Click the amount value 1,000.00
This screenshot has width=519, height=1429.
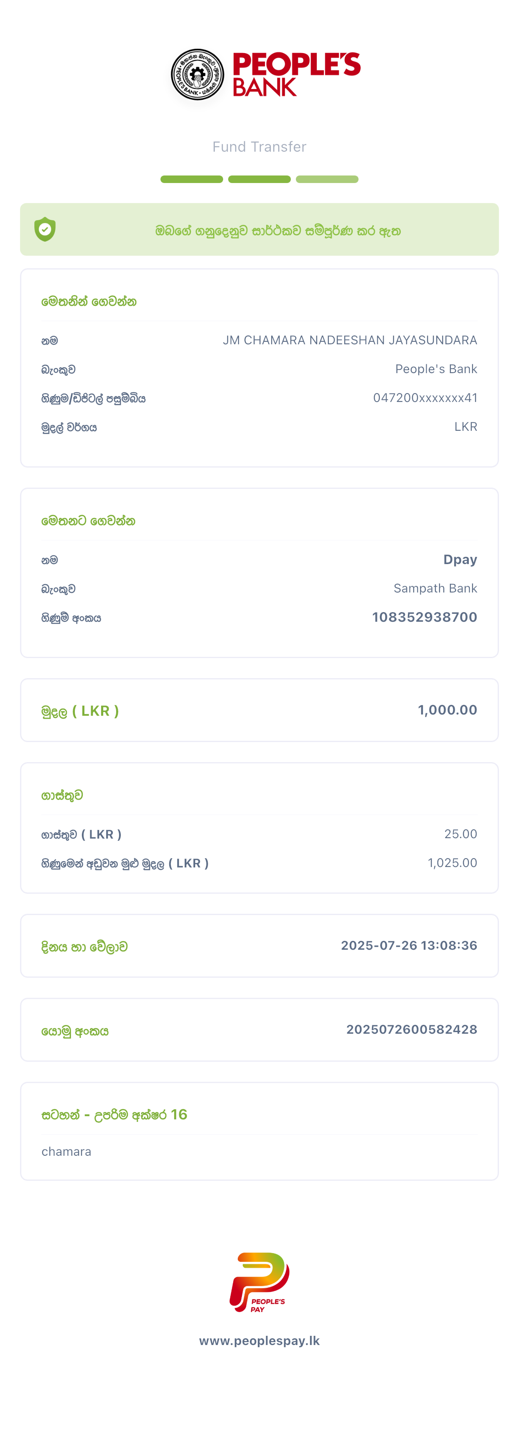coord(447,710)
